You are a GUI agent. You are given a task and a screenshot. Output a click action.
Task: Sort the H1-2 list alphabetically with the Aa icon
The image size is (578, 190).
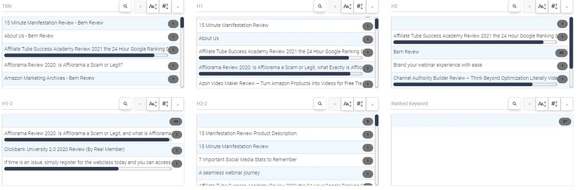[x=153, y=103]
